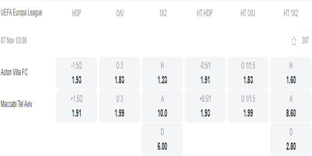Pick half-time Under 1/1.5 at 1.99
This screenshot has width=312, height=156.
248,106
